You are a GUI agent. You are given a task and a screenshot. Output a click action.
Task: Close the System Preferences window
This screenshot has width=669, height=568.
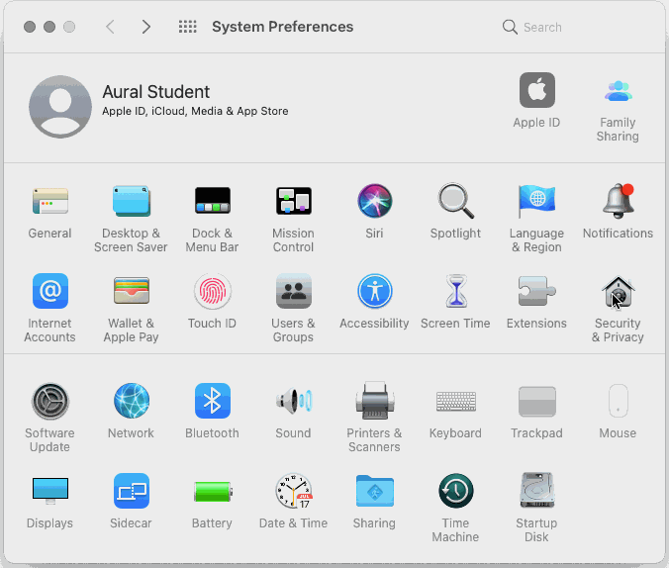[30, 27]
